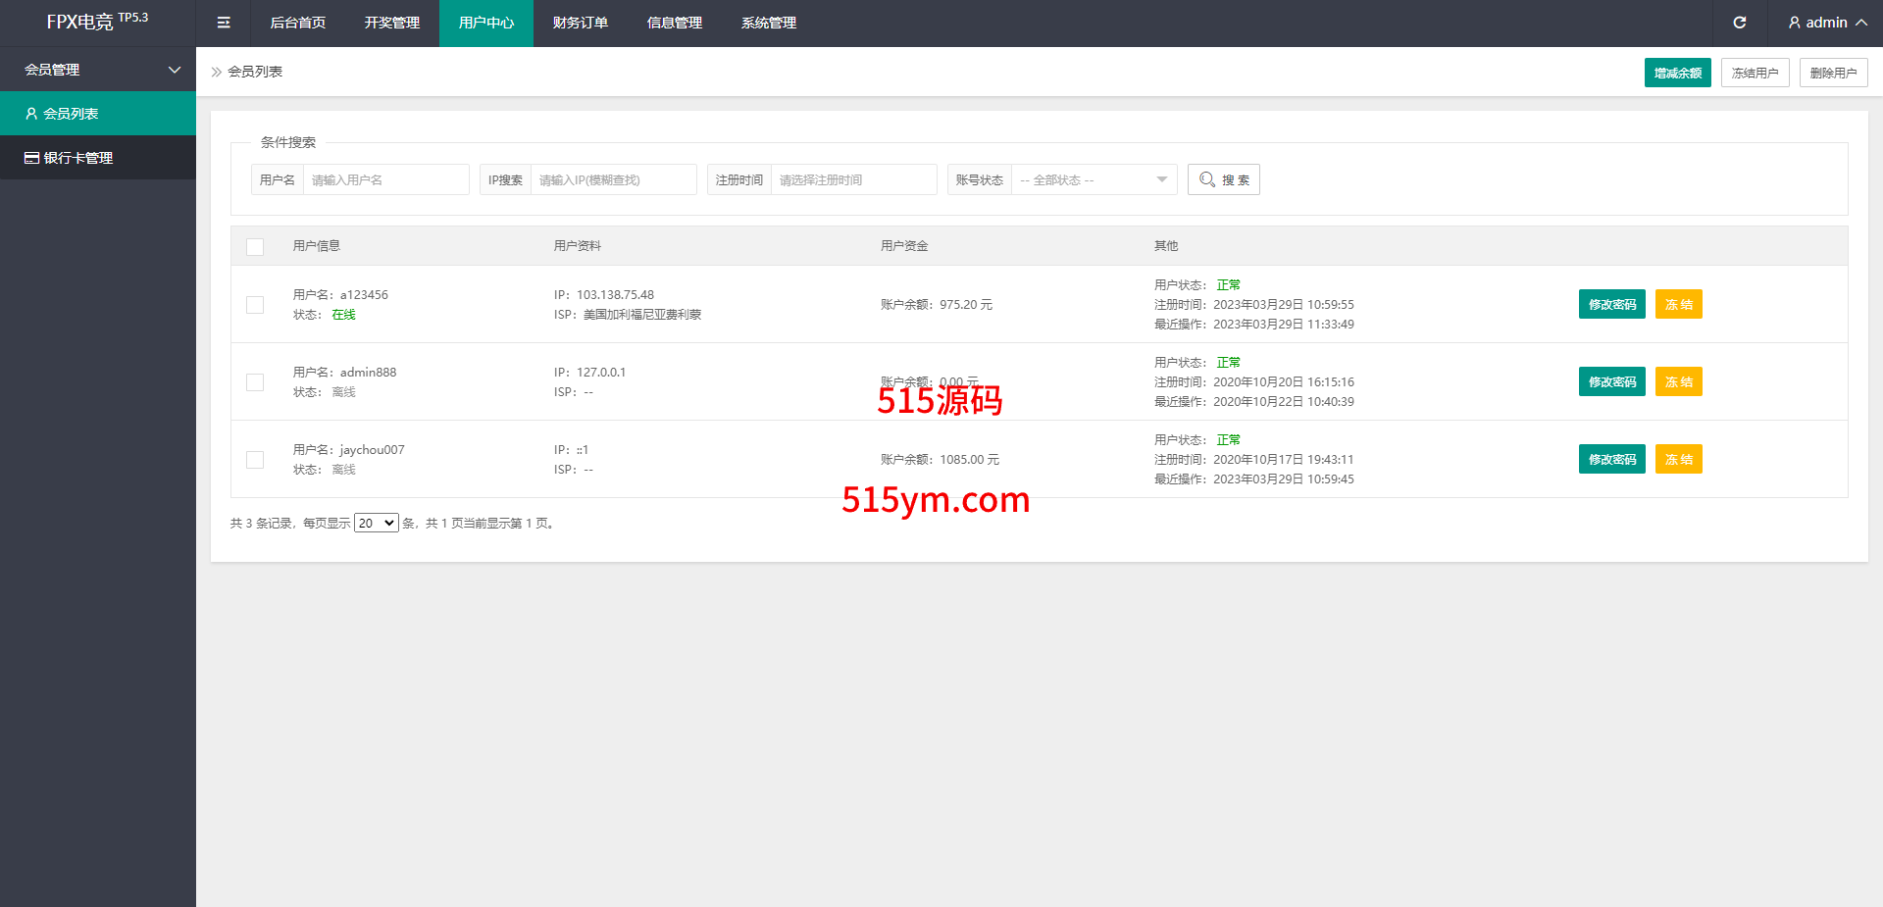Click the yellow 冻结 button for a123456
The width and height of the screenshot is (1883, 907).
click(1678, 304)
